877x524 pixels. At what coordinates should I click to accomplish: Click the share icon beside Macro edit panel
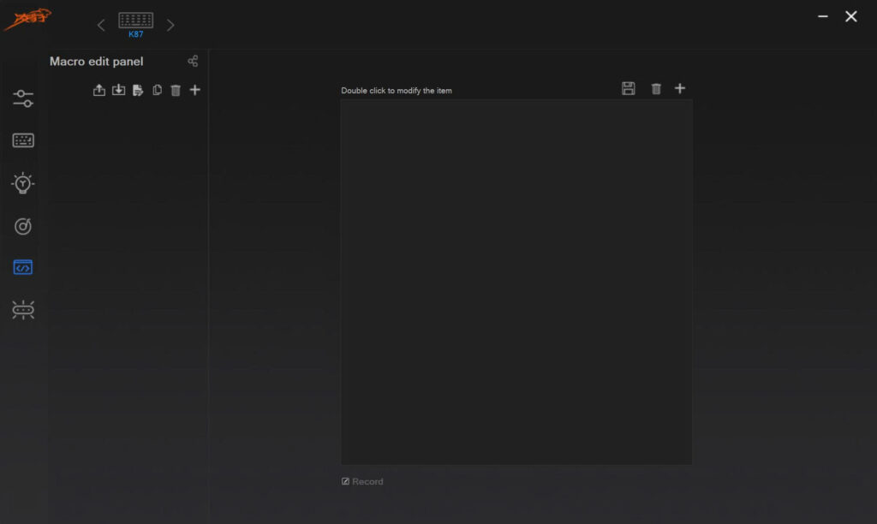tap(193, 61)
